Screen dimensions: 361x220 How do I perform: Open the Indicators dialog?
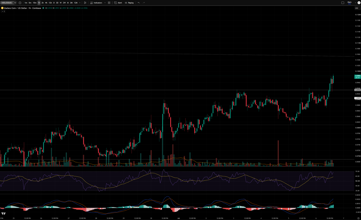[x=96, y=3]
